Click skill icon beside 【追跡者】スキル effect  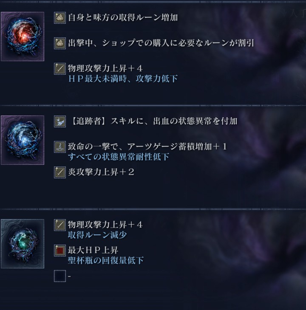click(60, 121)
